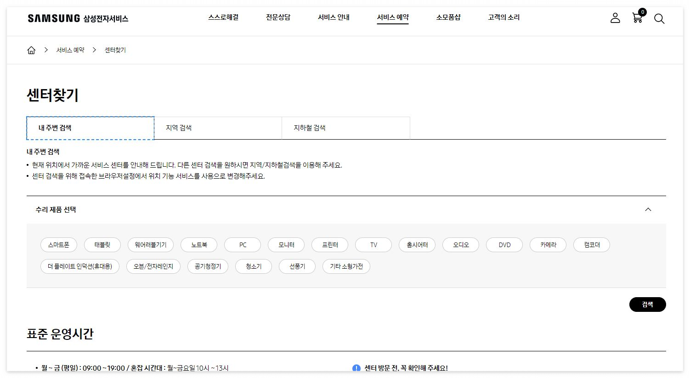Switch to the 지하철 검색 tab
The image size is (690, 378).
coord(346,128)
